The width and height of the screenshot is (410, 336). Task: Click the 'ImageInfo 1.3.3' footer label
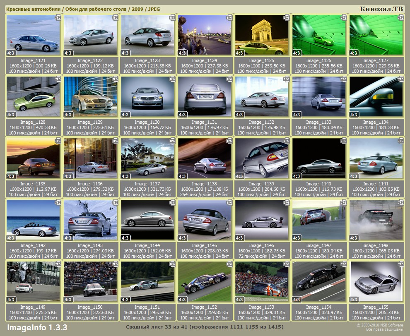tap(37, 327)
